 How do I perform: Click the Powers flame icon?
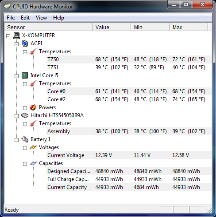33,107
